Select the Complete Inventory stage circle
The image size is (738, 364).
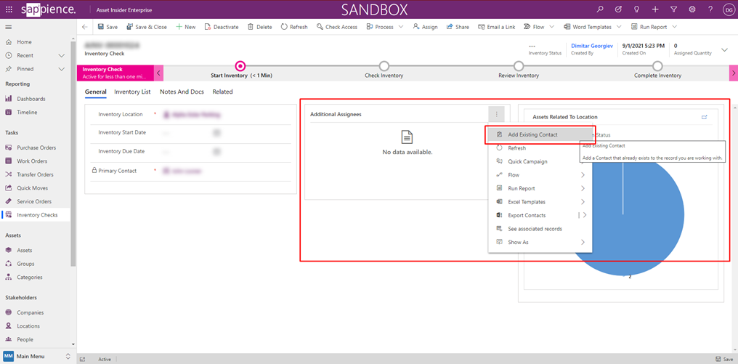pos(657,66)
